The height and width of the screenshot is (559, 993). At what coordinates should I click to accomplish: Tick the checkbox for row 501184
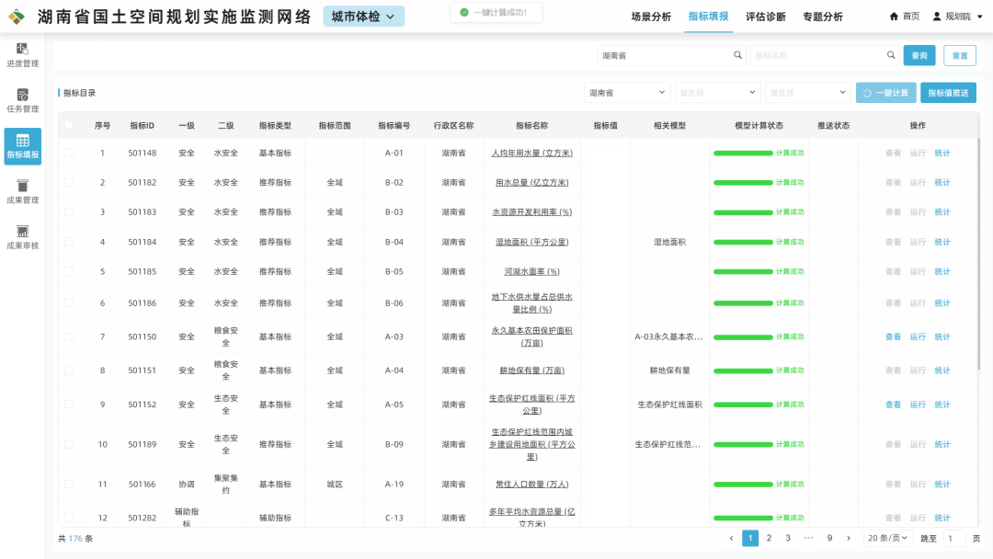click(x=68, y=242)
